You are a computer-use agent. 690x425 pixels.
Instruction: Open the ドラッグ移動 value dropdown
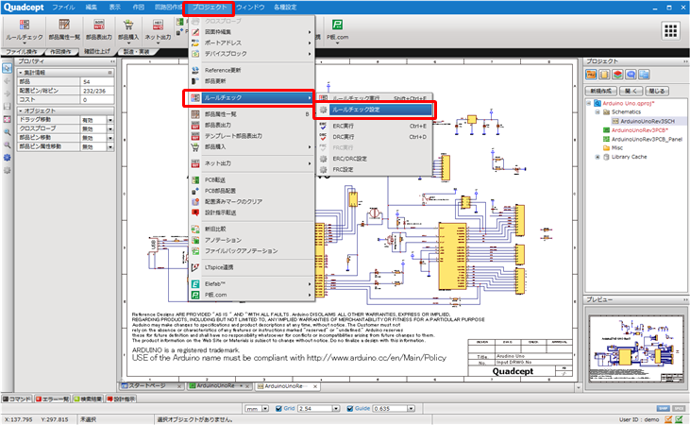[110, 120]
